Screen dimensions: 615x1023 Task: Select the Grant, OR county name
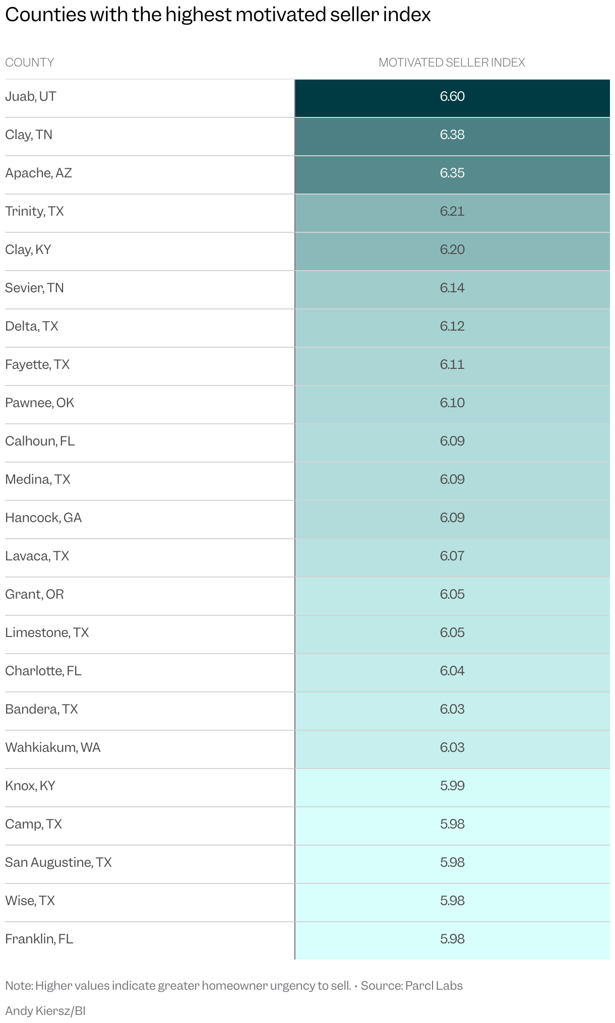(x=35, y=594)
